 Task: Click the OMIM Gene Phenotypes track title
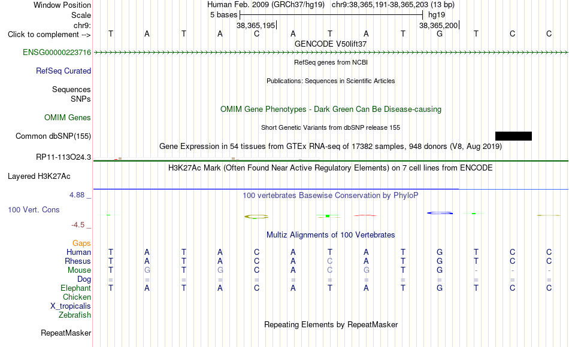point(331,109)
